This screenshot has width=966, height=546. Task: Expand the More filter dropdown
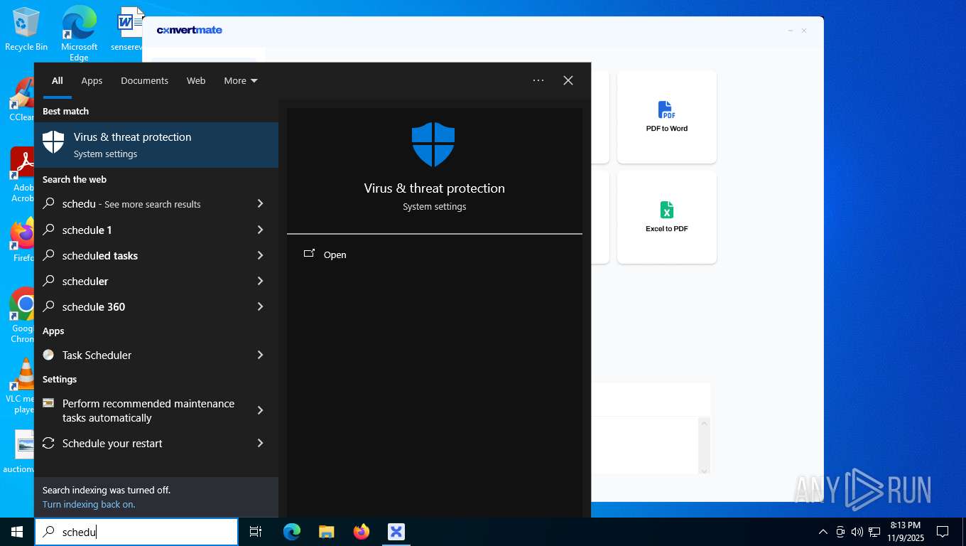click(241, 80)
